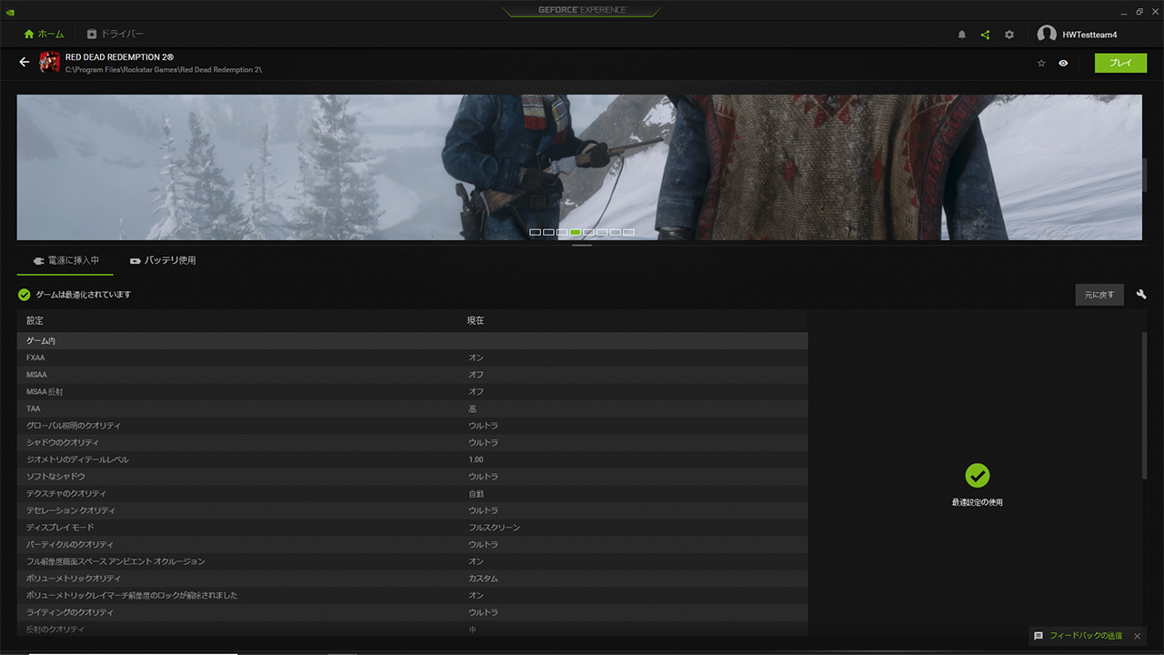Click the settings list scrollbar
Screen dimensions: 1164x655
(1144, 405)
